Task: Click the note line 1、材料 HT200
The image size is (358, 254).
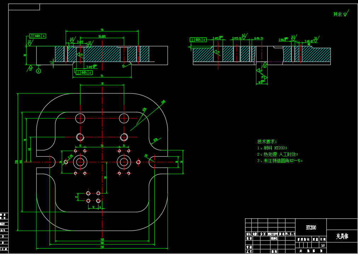Action: (272, 148)
